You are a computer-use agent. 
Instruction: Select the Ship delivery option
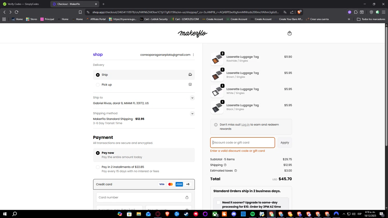(144, 75)
